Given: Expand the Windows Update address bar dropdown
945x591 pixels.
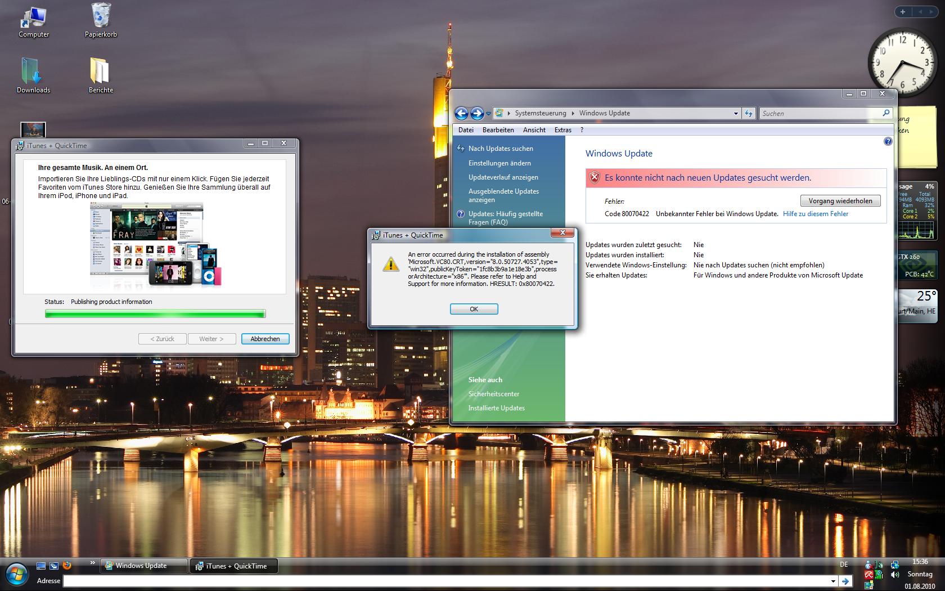Looking at the screenshot, I should (x=736, y=113).
